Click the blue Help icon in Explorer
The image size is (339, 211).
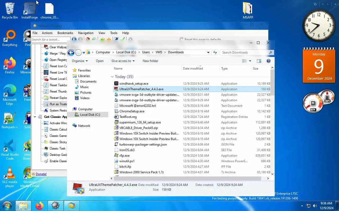point(269,61)
